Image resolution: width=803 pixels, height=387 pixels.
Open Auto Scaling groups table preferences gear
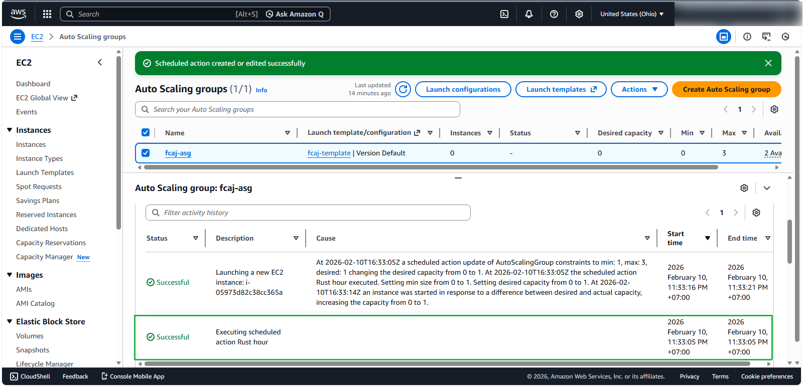pos(774,109)
